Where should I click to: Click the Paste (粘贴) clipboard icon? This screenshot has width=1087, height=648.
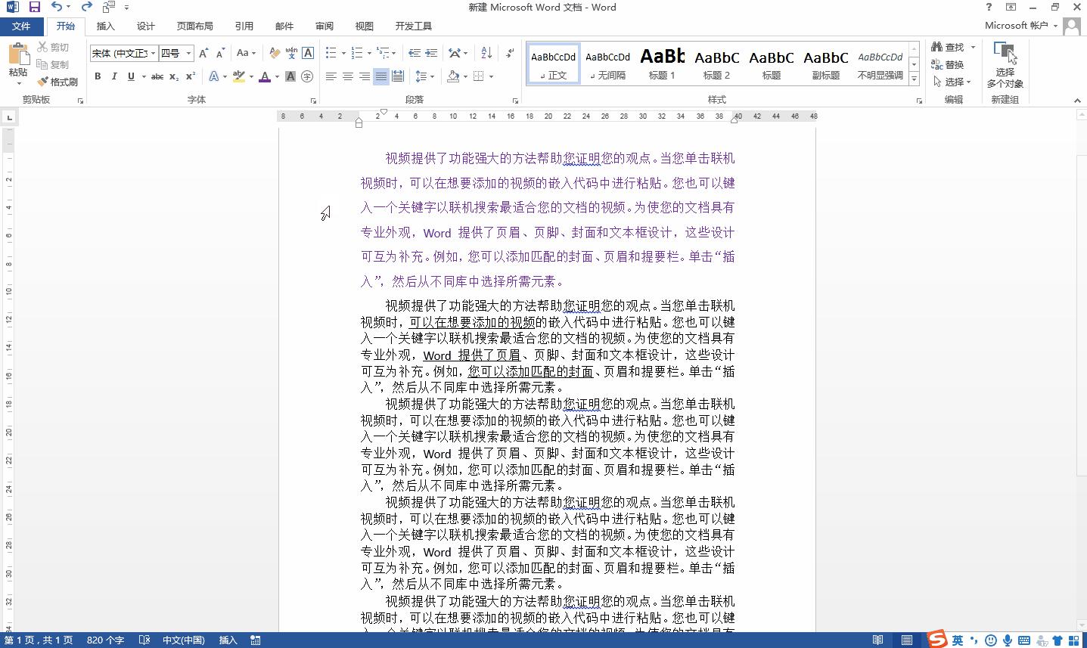(18, 54)
